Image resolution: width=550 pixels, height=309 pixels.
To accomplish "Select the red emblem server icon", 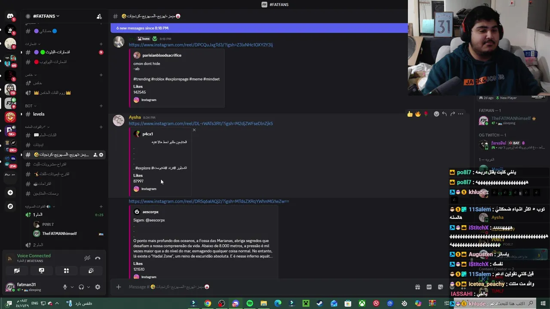I will tap(10, 116).
